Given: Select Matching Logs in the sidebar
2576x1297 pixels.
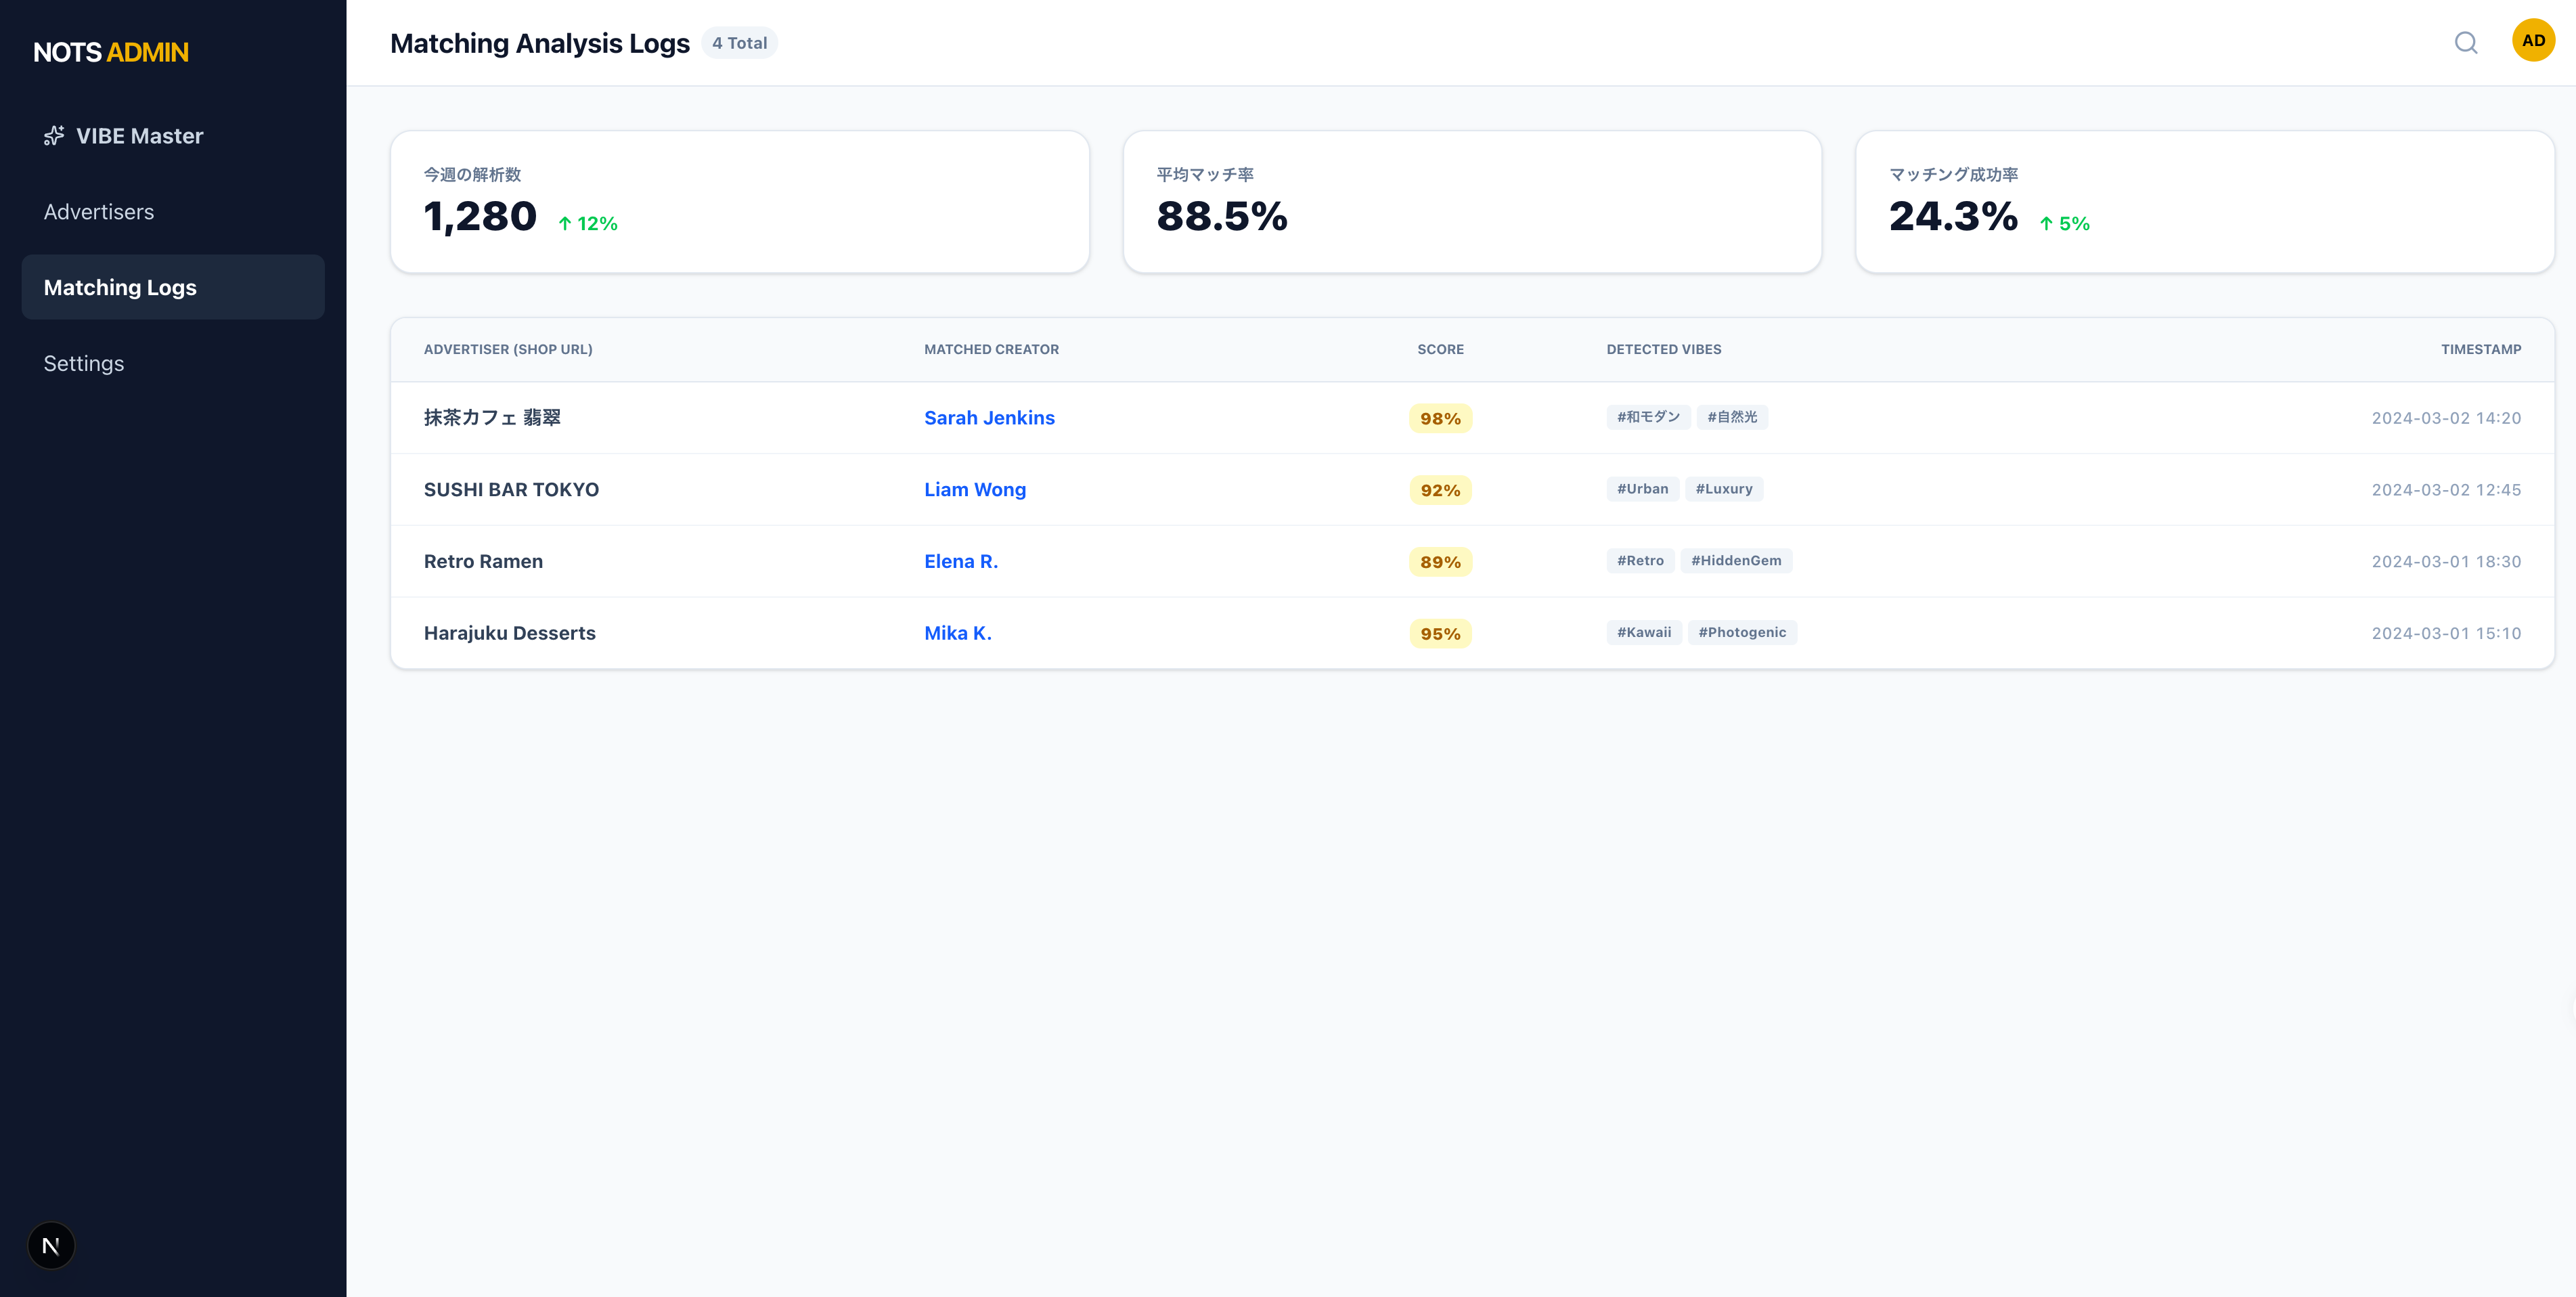Looking at the screenshot, I should tap(120, 287).
